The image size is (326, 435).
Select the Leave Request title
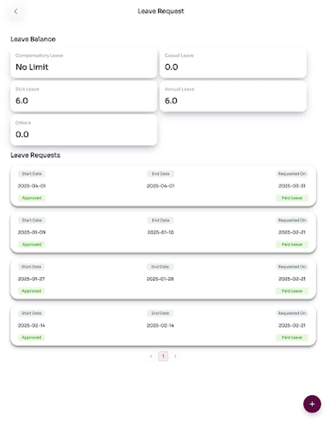(160, 11)
